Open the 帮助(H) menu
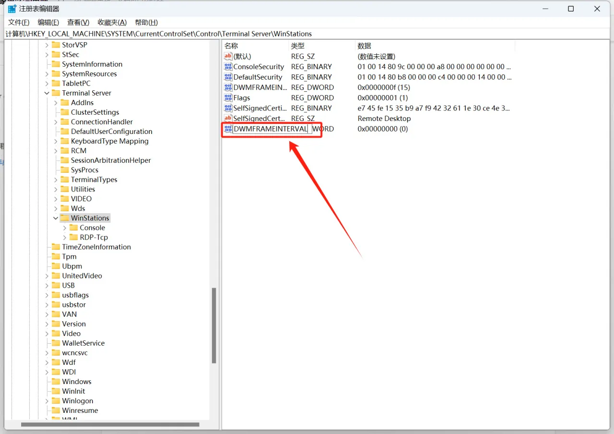 (x=146, y=23)
